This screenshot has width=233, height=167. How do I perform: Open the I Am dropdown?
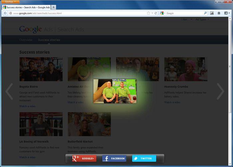click(x=187, y=19)
